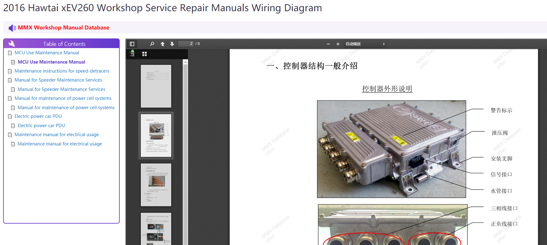Click the 正负线接口 label in the diagram

coord(504,224)
